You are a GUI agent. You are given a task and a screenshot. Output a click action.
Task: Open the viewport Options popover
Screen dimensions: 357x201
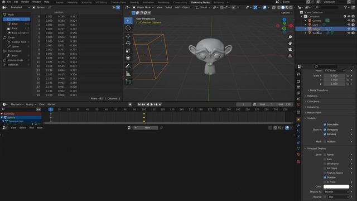pos(287,13)
